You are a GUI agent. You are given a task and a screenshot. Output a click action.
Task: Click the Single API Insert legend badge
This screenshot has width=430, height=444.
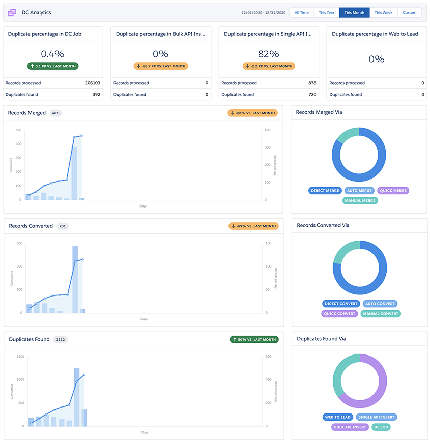pos(376,417)
